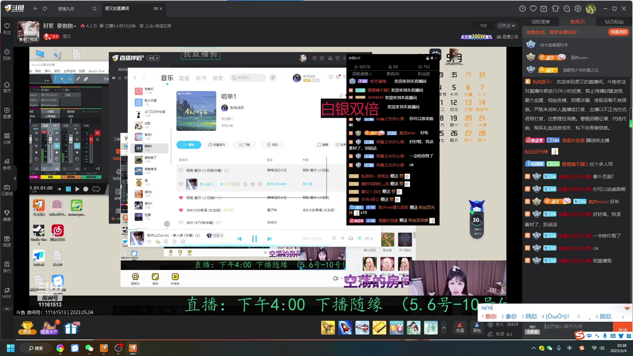Viewport: 633px width, 356px height.
Task: Expand the 已关注 follow dropdown
Action: click(x=507, y=26)
